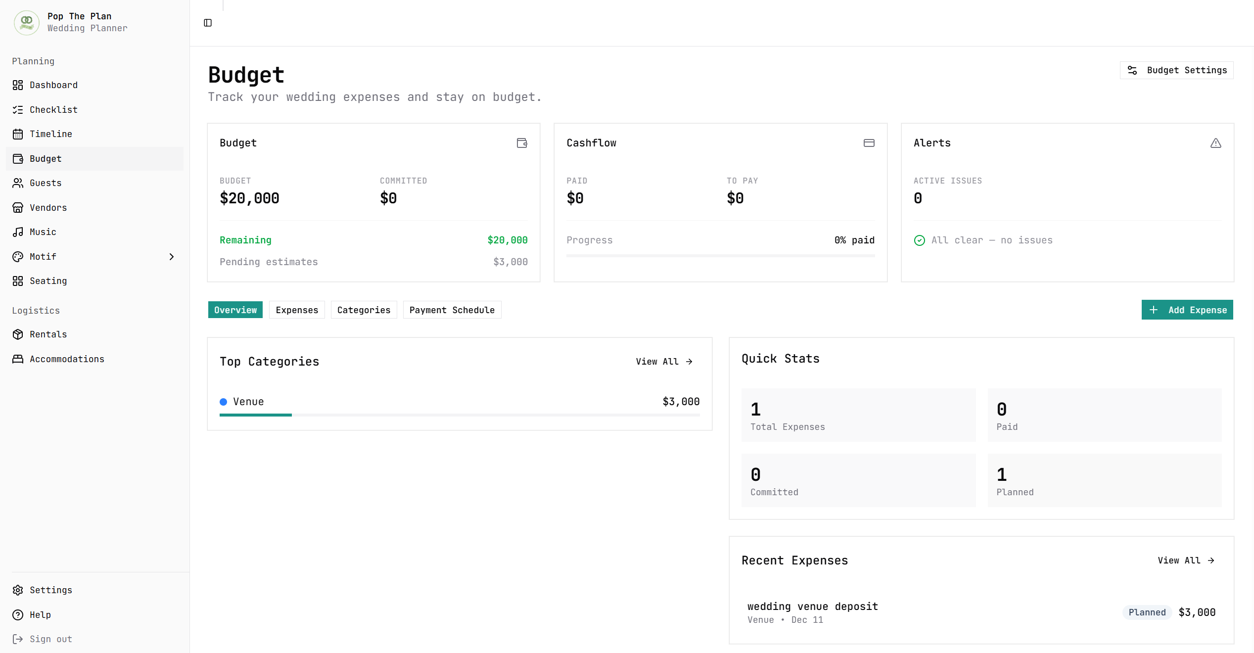Open the Accommodations bed icon
Viewport: 1254px width, 653px height.
[18, 359]
